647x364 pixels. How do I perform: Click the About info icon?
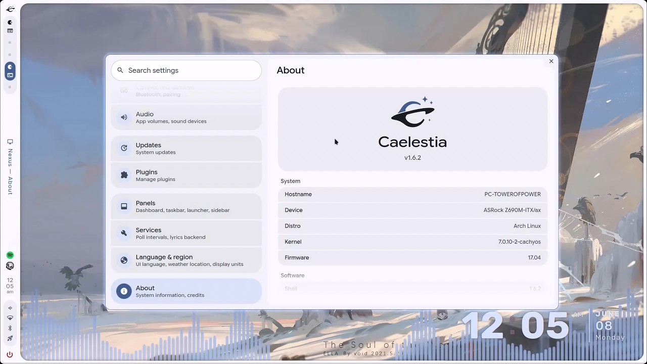click(x=124, y=291)
